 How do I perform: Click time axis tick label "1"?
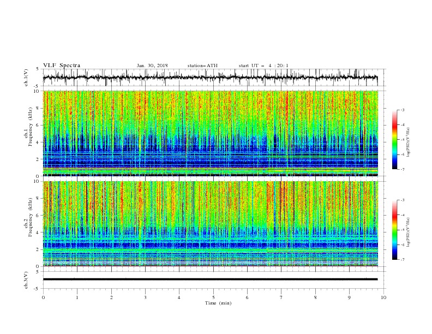point(77,297)
